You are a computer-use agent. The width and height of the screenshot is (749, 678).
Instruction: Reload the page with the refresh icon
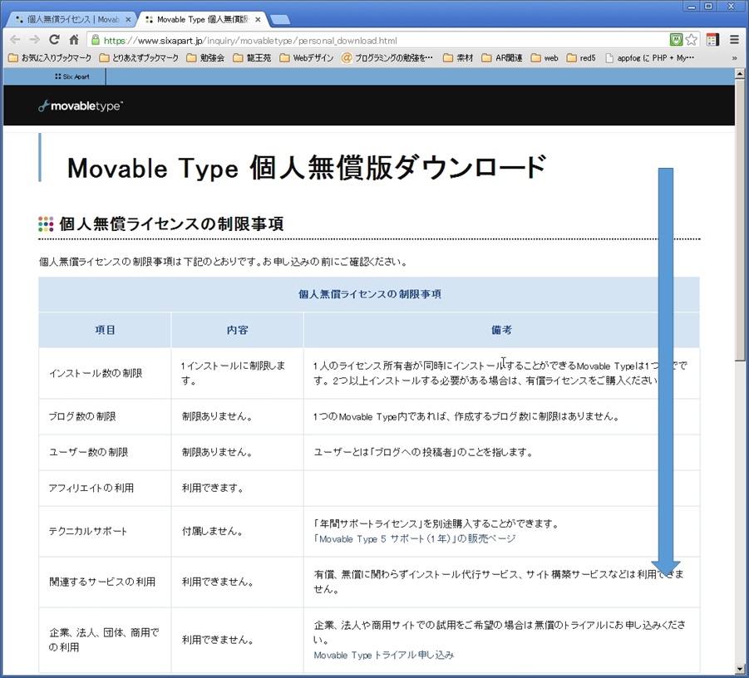[x=55, y=40]
